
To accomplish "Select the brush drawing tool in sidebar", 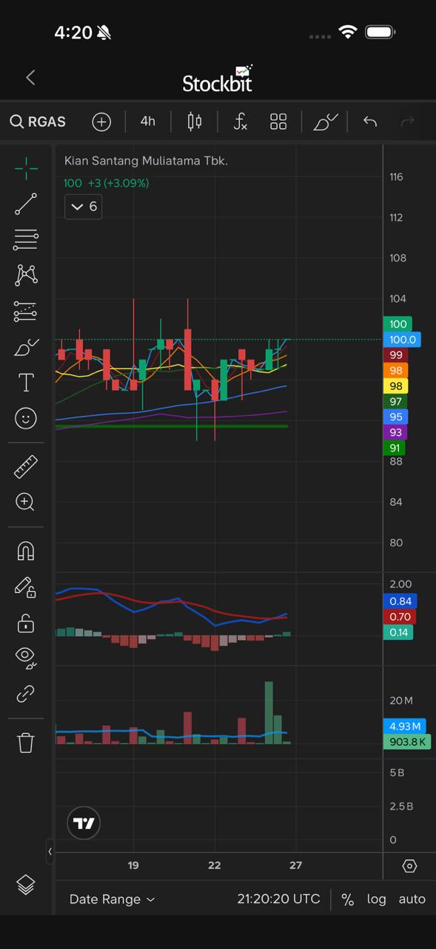I will coord(26,347).
